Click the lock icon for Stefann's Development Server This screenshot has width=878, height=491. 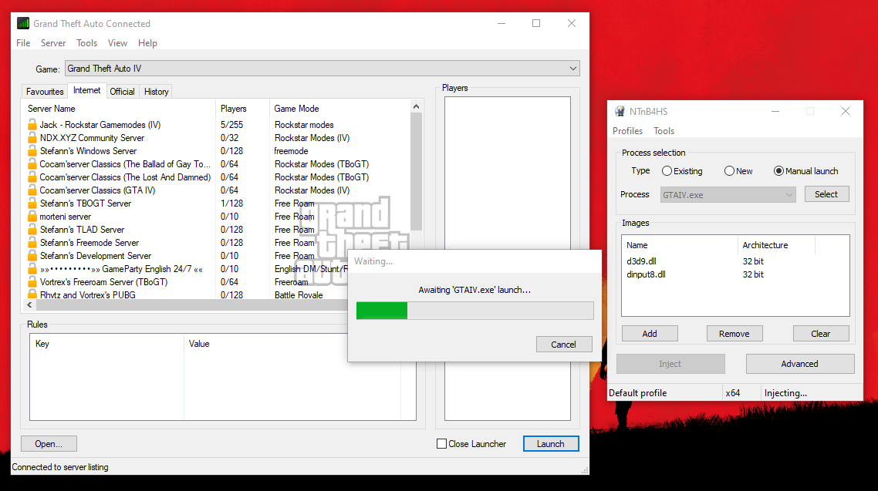click(x=32, y=256)
